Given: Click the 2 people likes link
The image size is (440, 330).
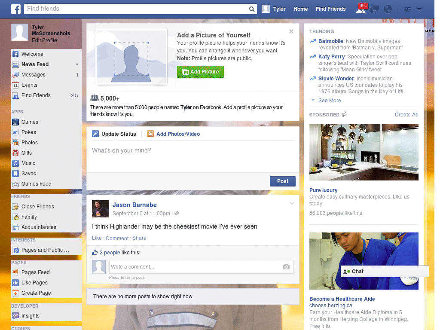Looking at the screenshot, I should [x=110, y=253].
